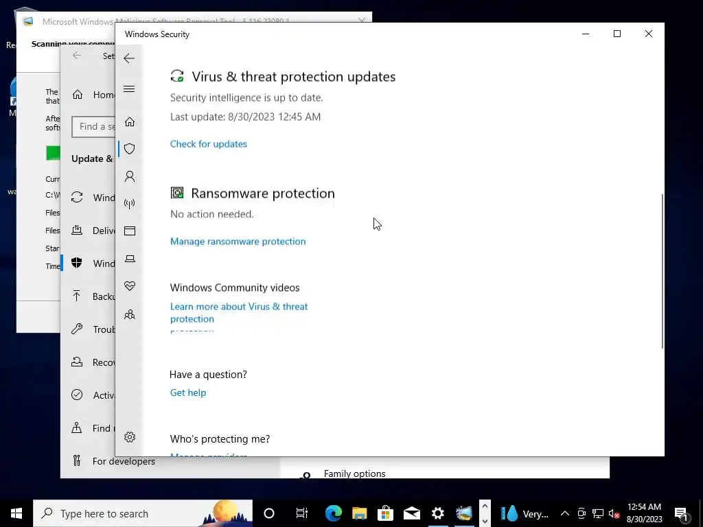The image size is (703, 527).
Task: Open Learn more about Virus & threat protection
Action: point(239,312)
